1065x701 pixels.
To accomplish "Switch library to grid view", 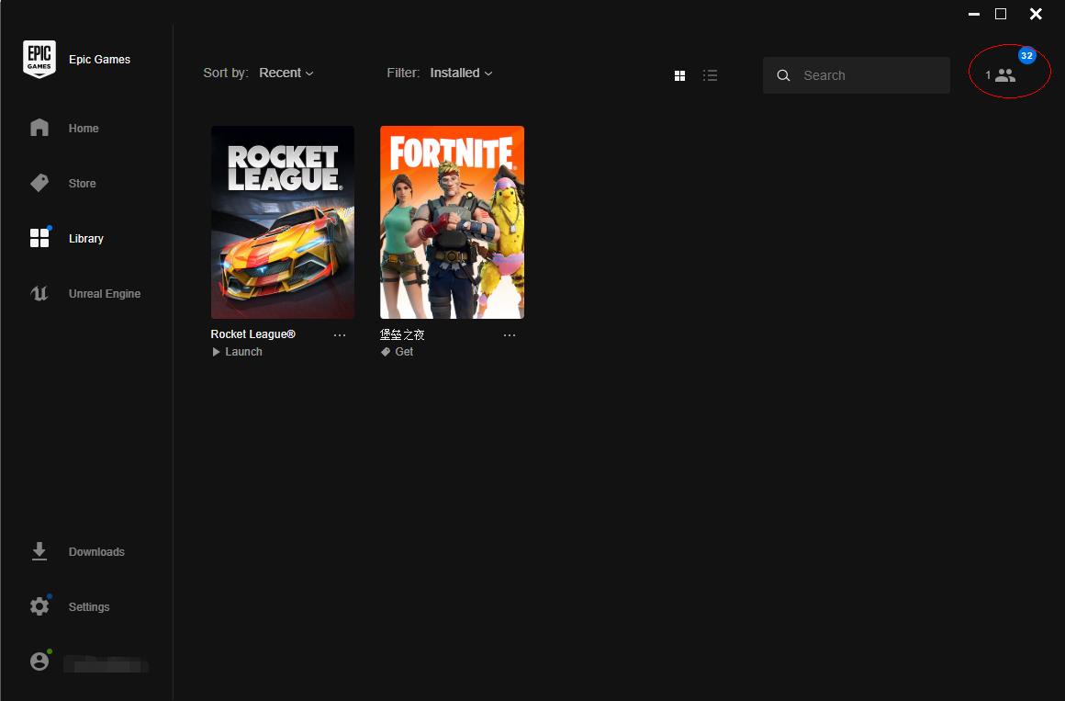I will [679, 75].
